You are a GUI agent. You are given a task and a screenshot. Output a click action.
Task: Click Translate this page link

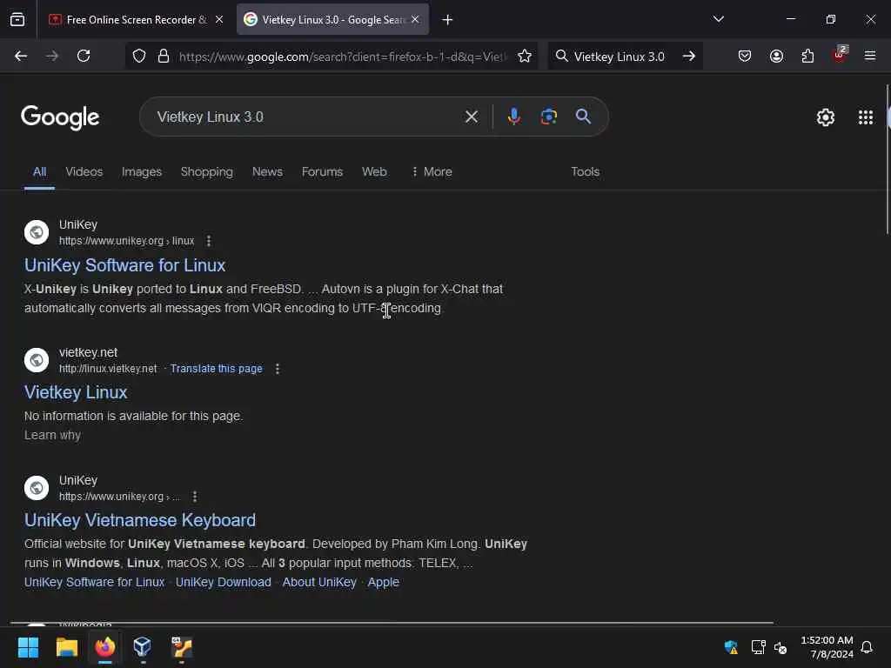tap(217, 369)
